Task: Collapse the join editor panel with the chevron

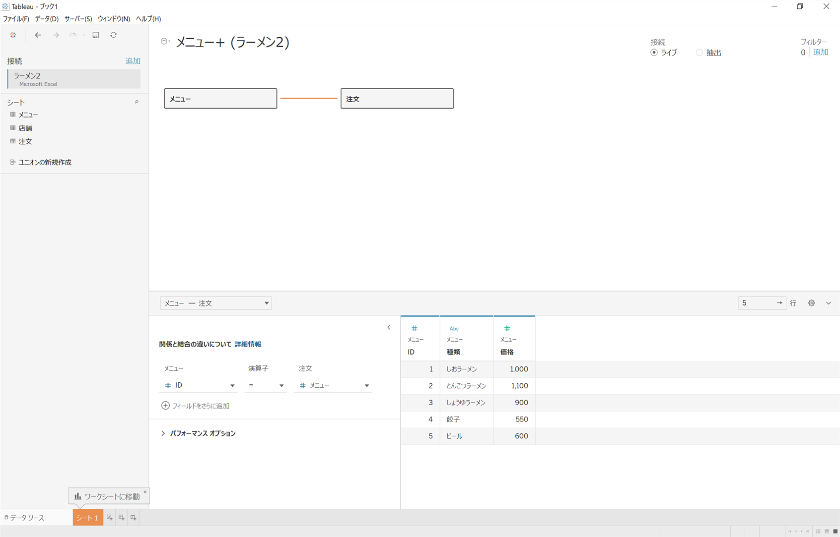Action: click(389, 327)
